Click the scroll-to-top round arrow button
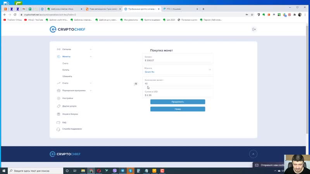The width and height of the screenshot is (310, 174). click(253, 154)
